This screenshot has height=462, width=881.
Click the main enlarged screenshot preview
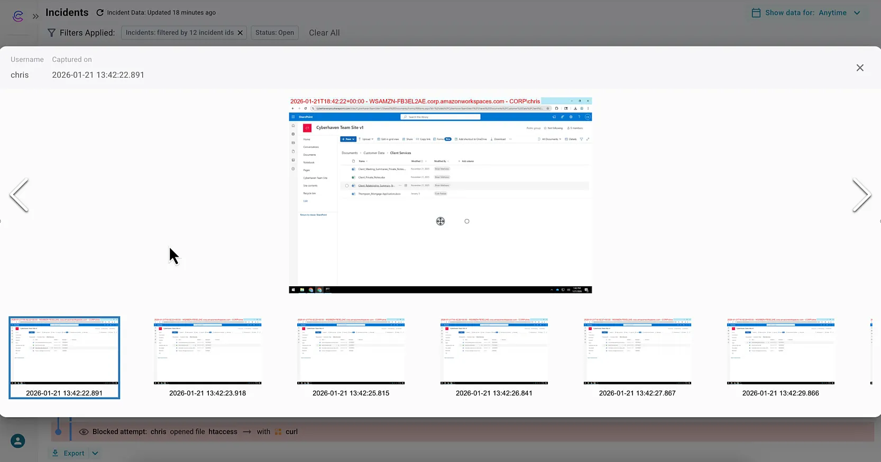440,195
